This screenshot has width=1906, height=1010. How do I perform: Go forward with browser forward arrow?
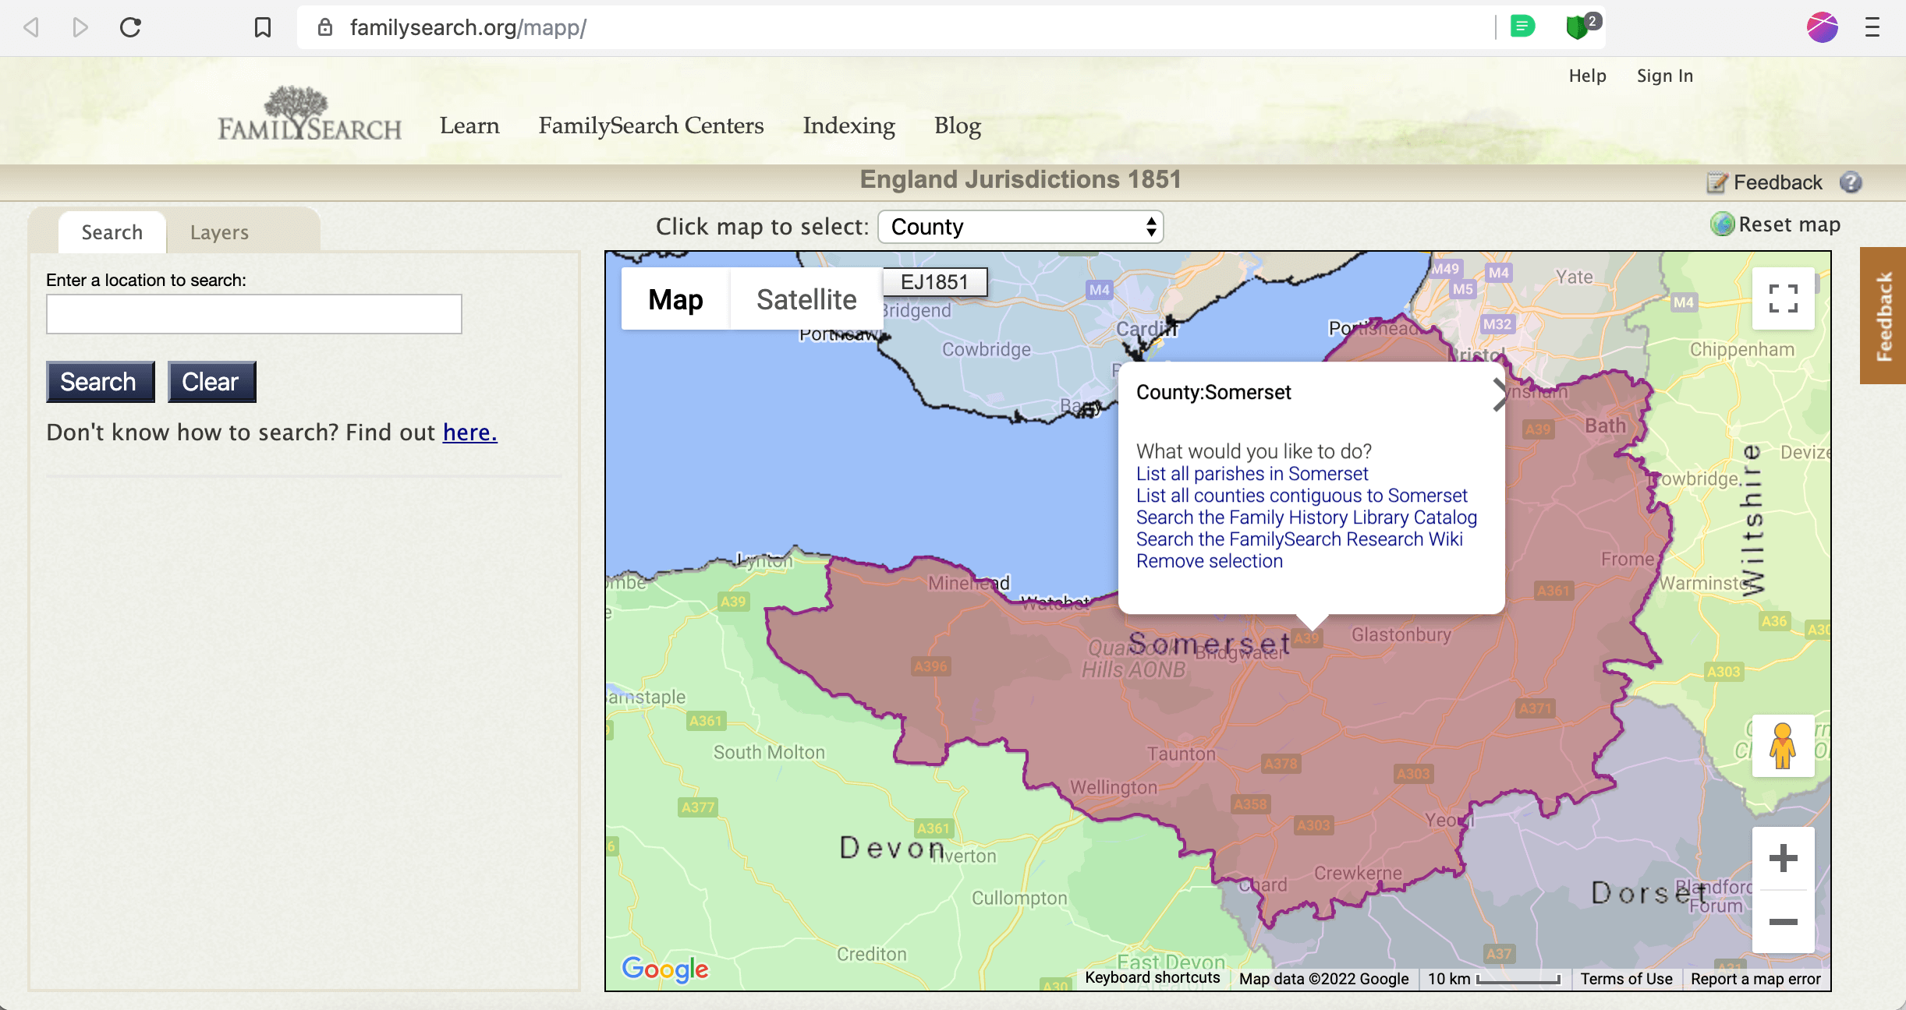point(80,28)
